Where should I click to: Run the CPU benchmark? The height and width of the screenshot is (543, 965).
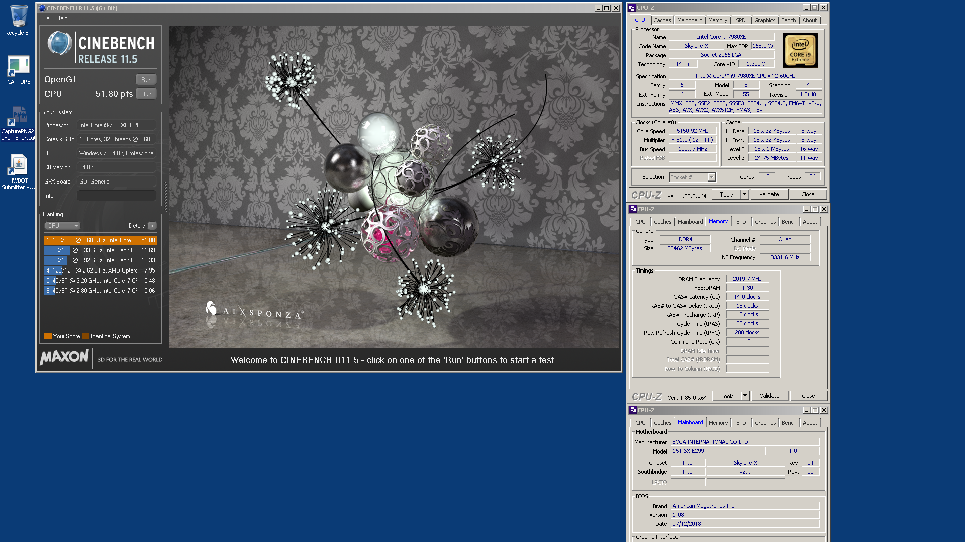pos(146,94)
